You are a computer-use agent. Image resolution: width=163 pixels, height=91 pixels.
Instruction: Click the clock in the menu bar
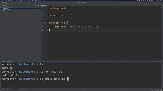point(150,1)
